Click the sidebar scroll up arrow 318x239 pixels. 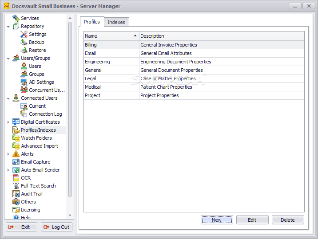[x=70, y=18]
